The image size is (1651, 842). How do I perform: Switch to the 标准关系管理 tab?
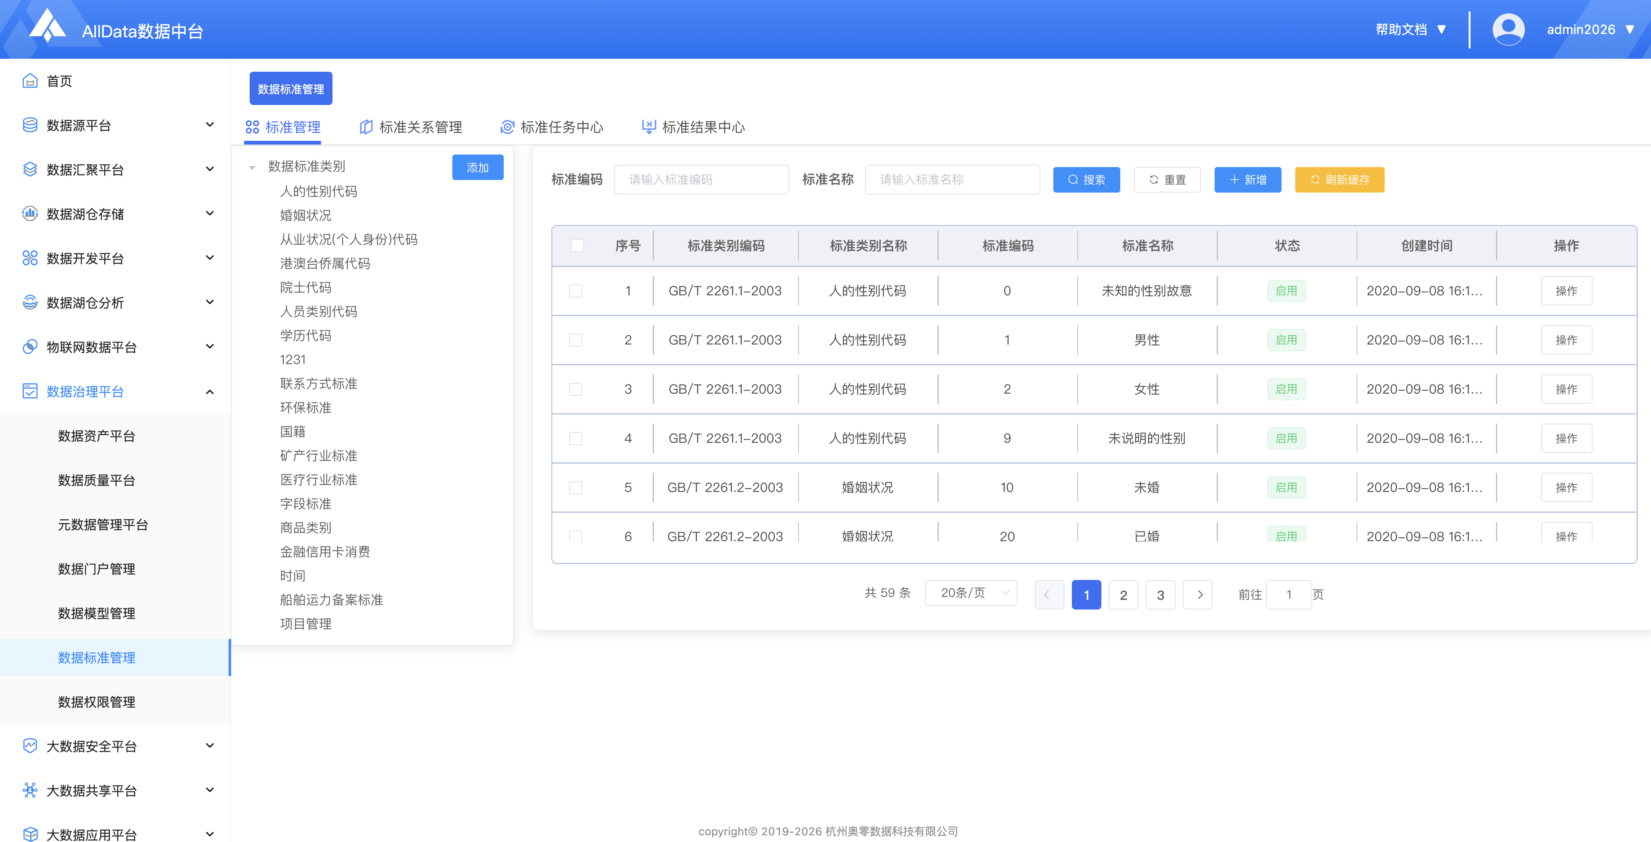point(410,127)
